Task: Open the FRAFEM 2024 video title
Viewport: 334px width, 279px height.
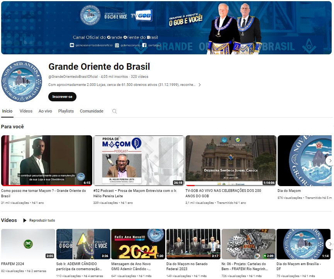Action: click(x=13, y=264)
